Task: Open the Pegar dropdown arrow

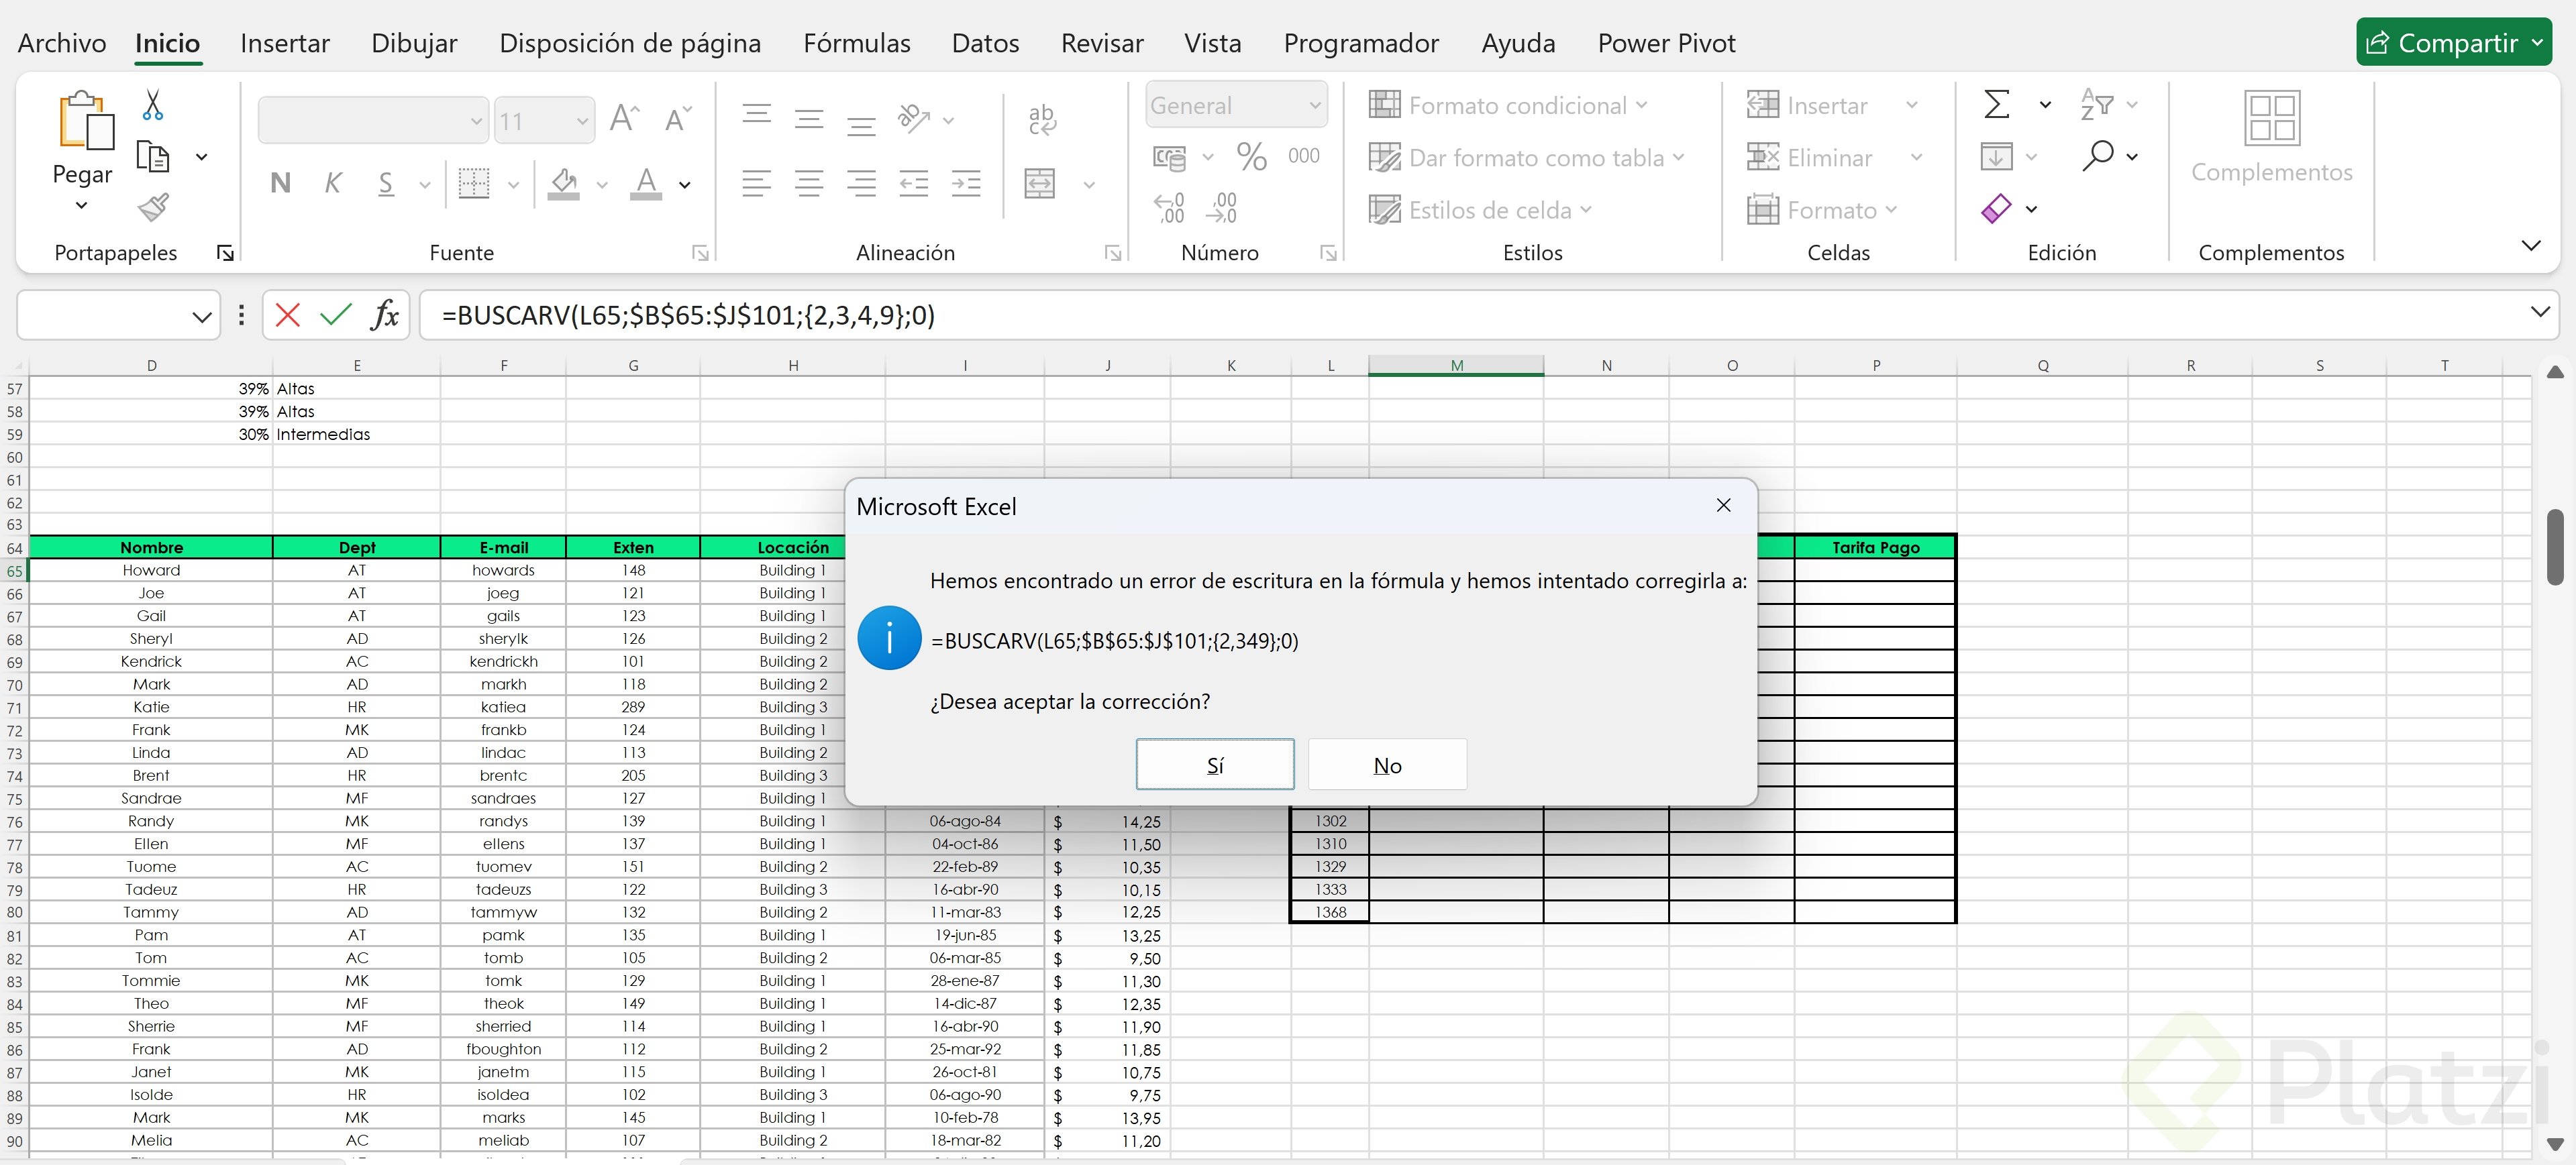Action: coord(82,205)
